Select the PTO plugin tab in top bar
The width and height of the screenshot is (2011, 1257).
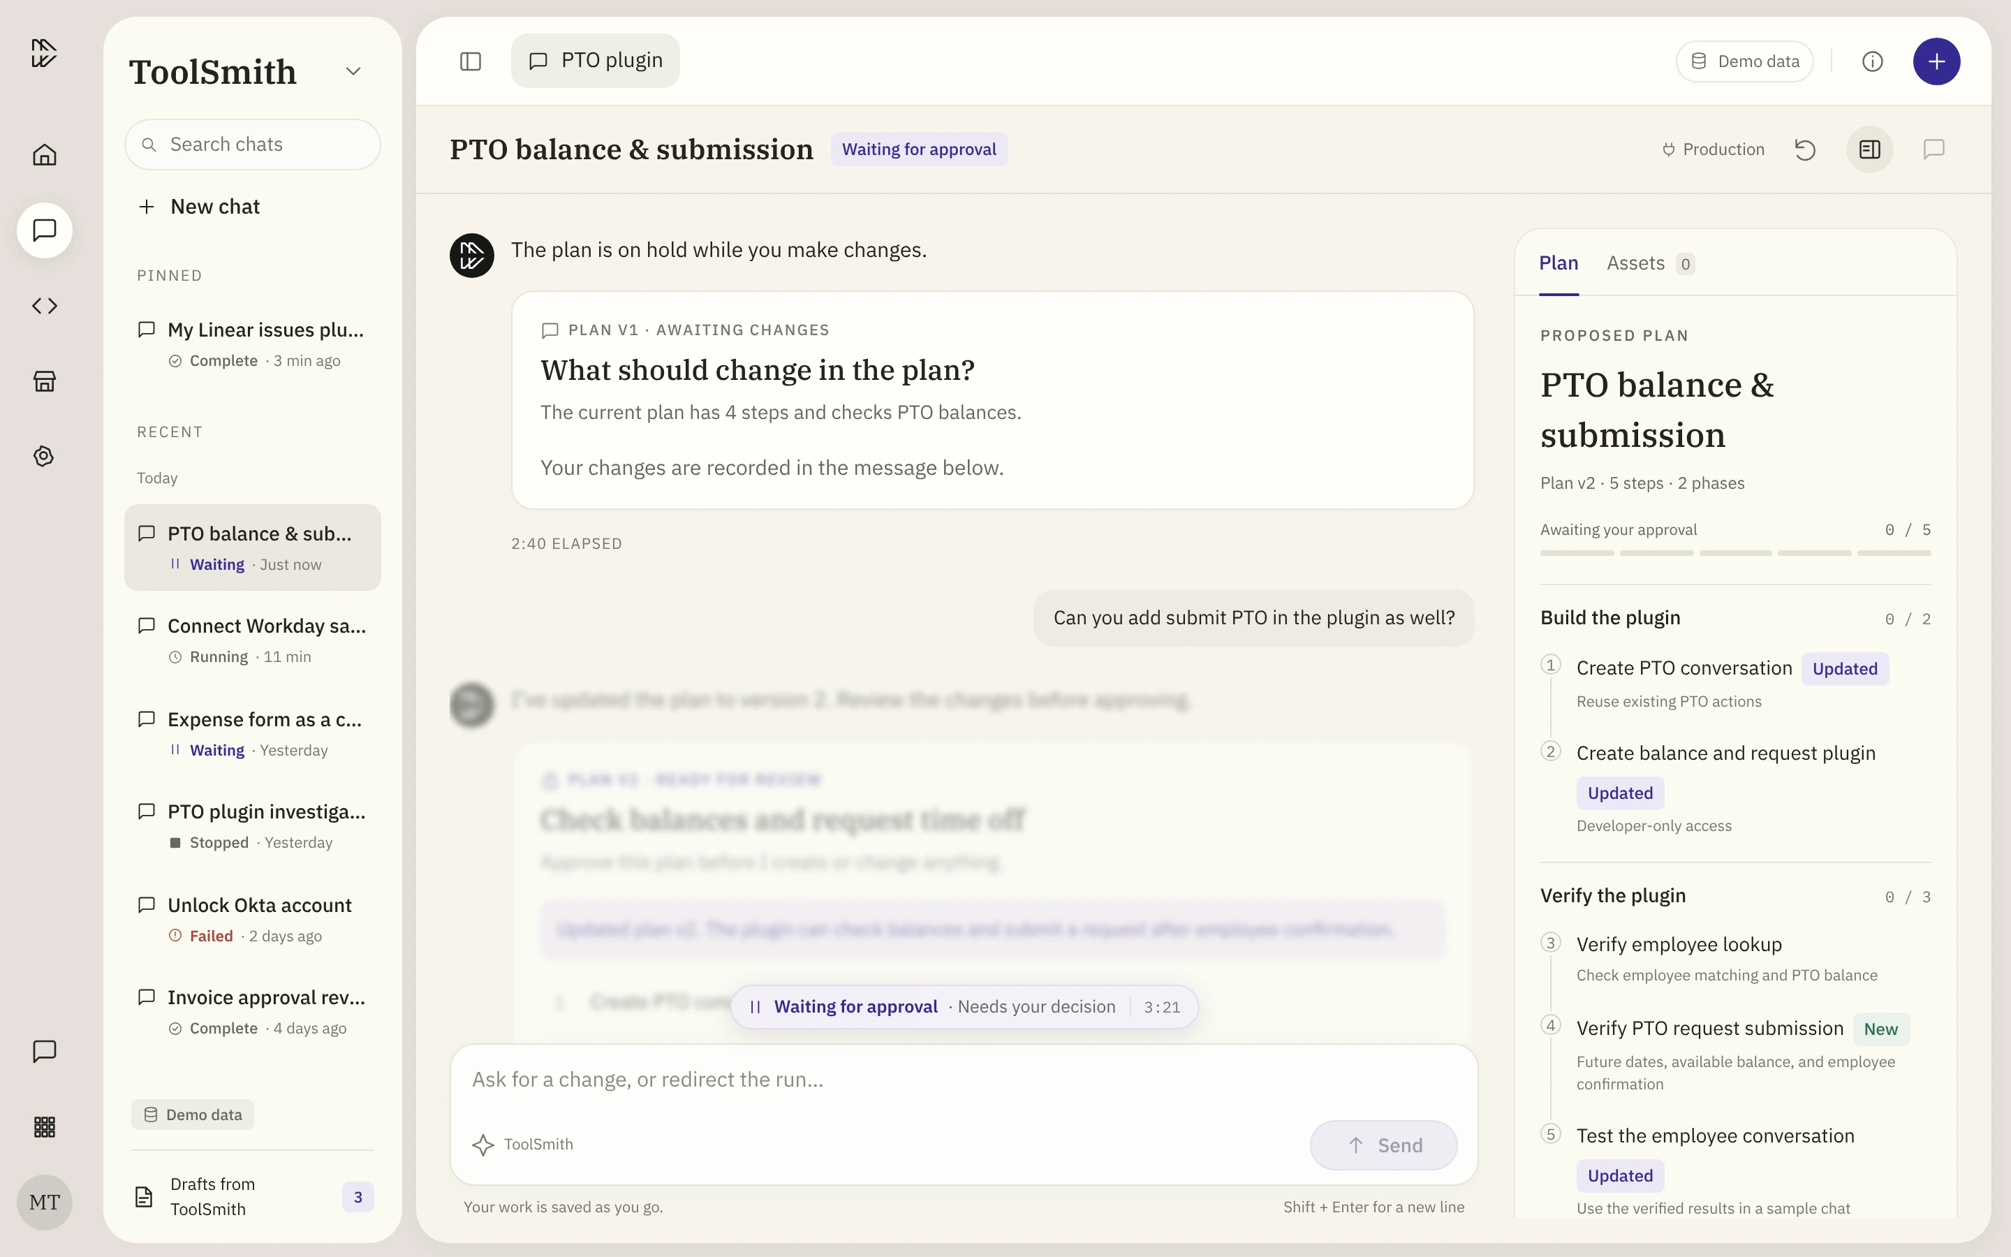click(x=595, y=61)
